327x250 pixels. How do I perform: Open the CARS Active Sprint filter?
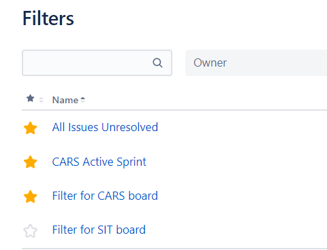[99, 162]
